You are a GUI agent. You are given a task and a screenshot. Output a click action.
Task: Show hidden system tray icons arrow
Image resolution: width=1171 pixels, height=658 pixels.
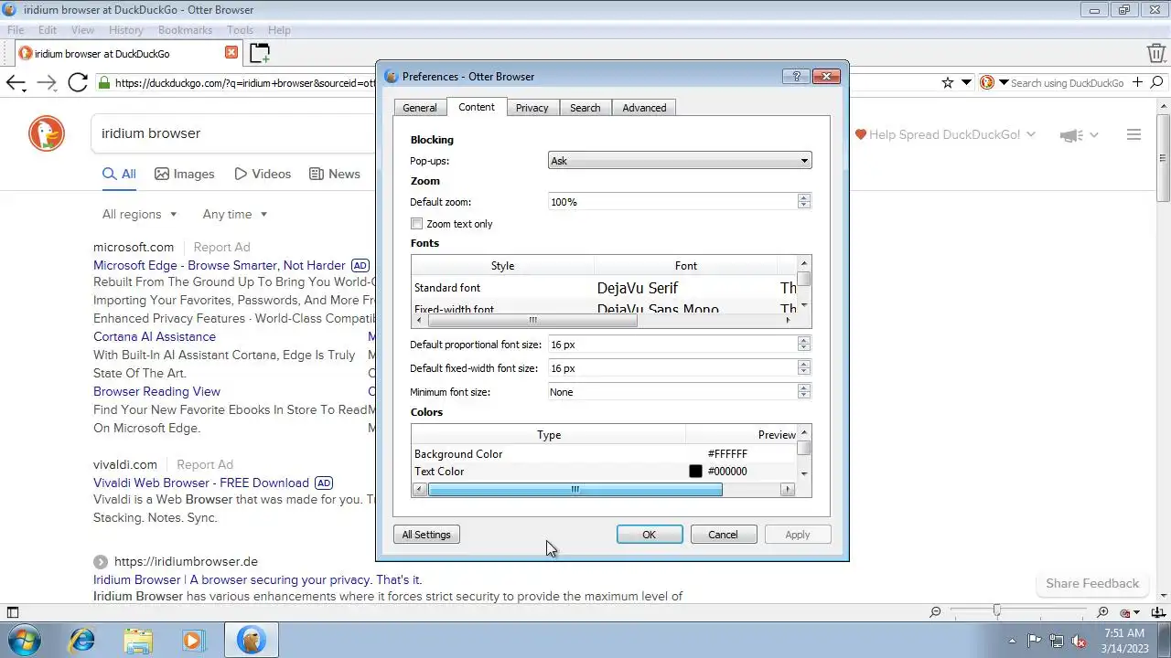1012,641
